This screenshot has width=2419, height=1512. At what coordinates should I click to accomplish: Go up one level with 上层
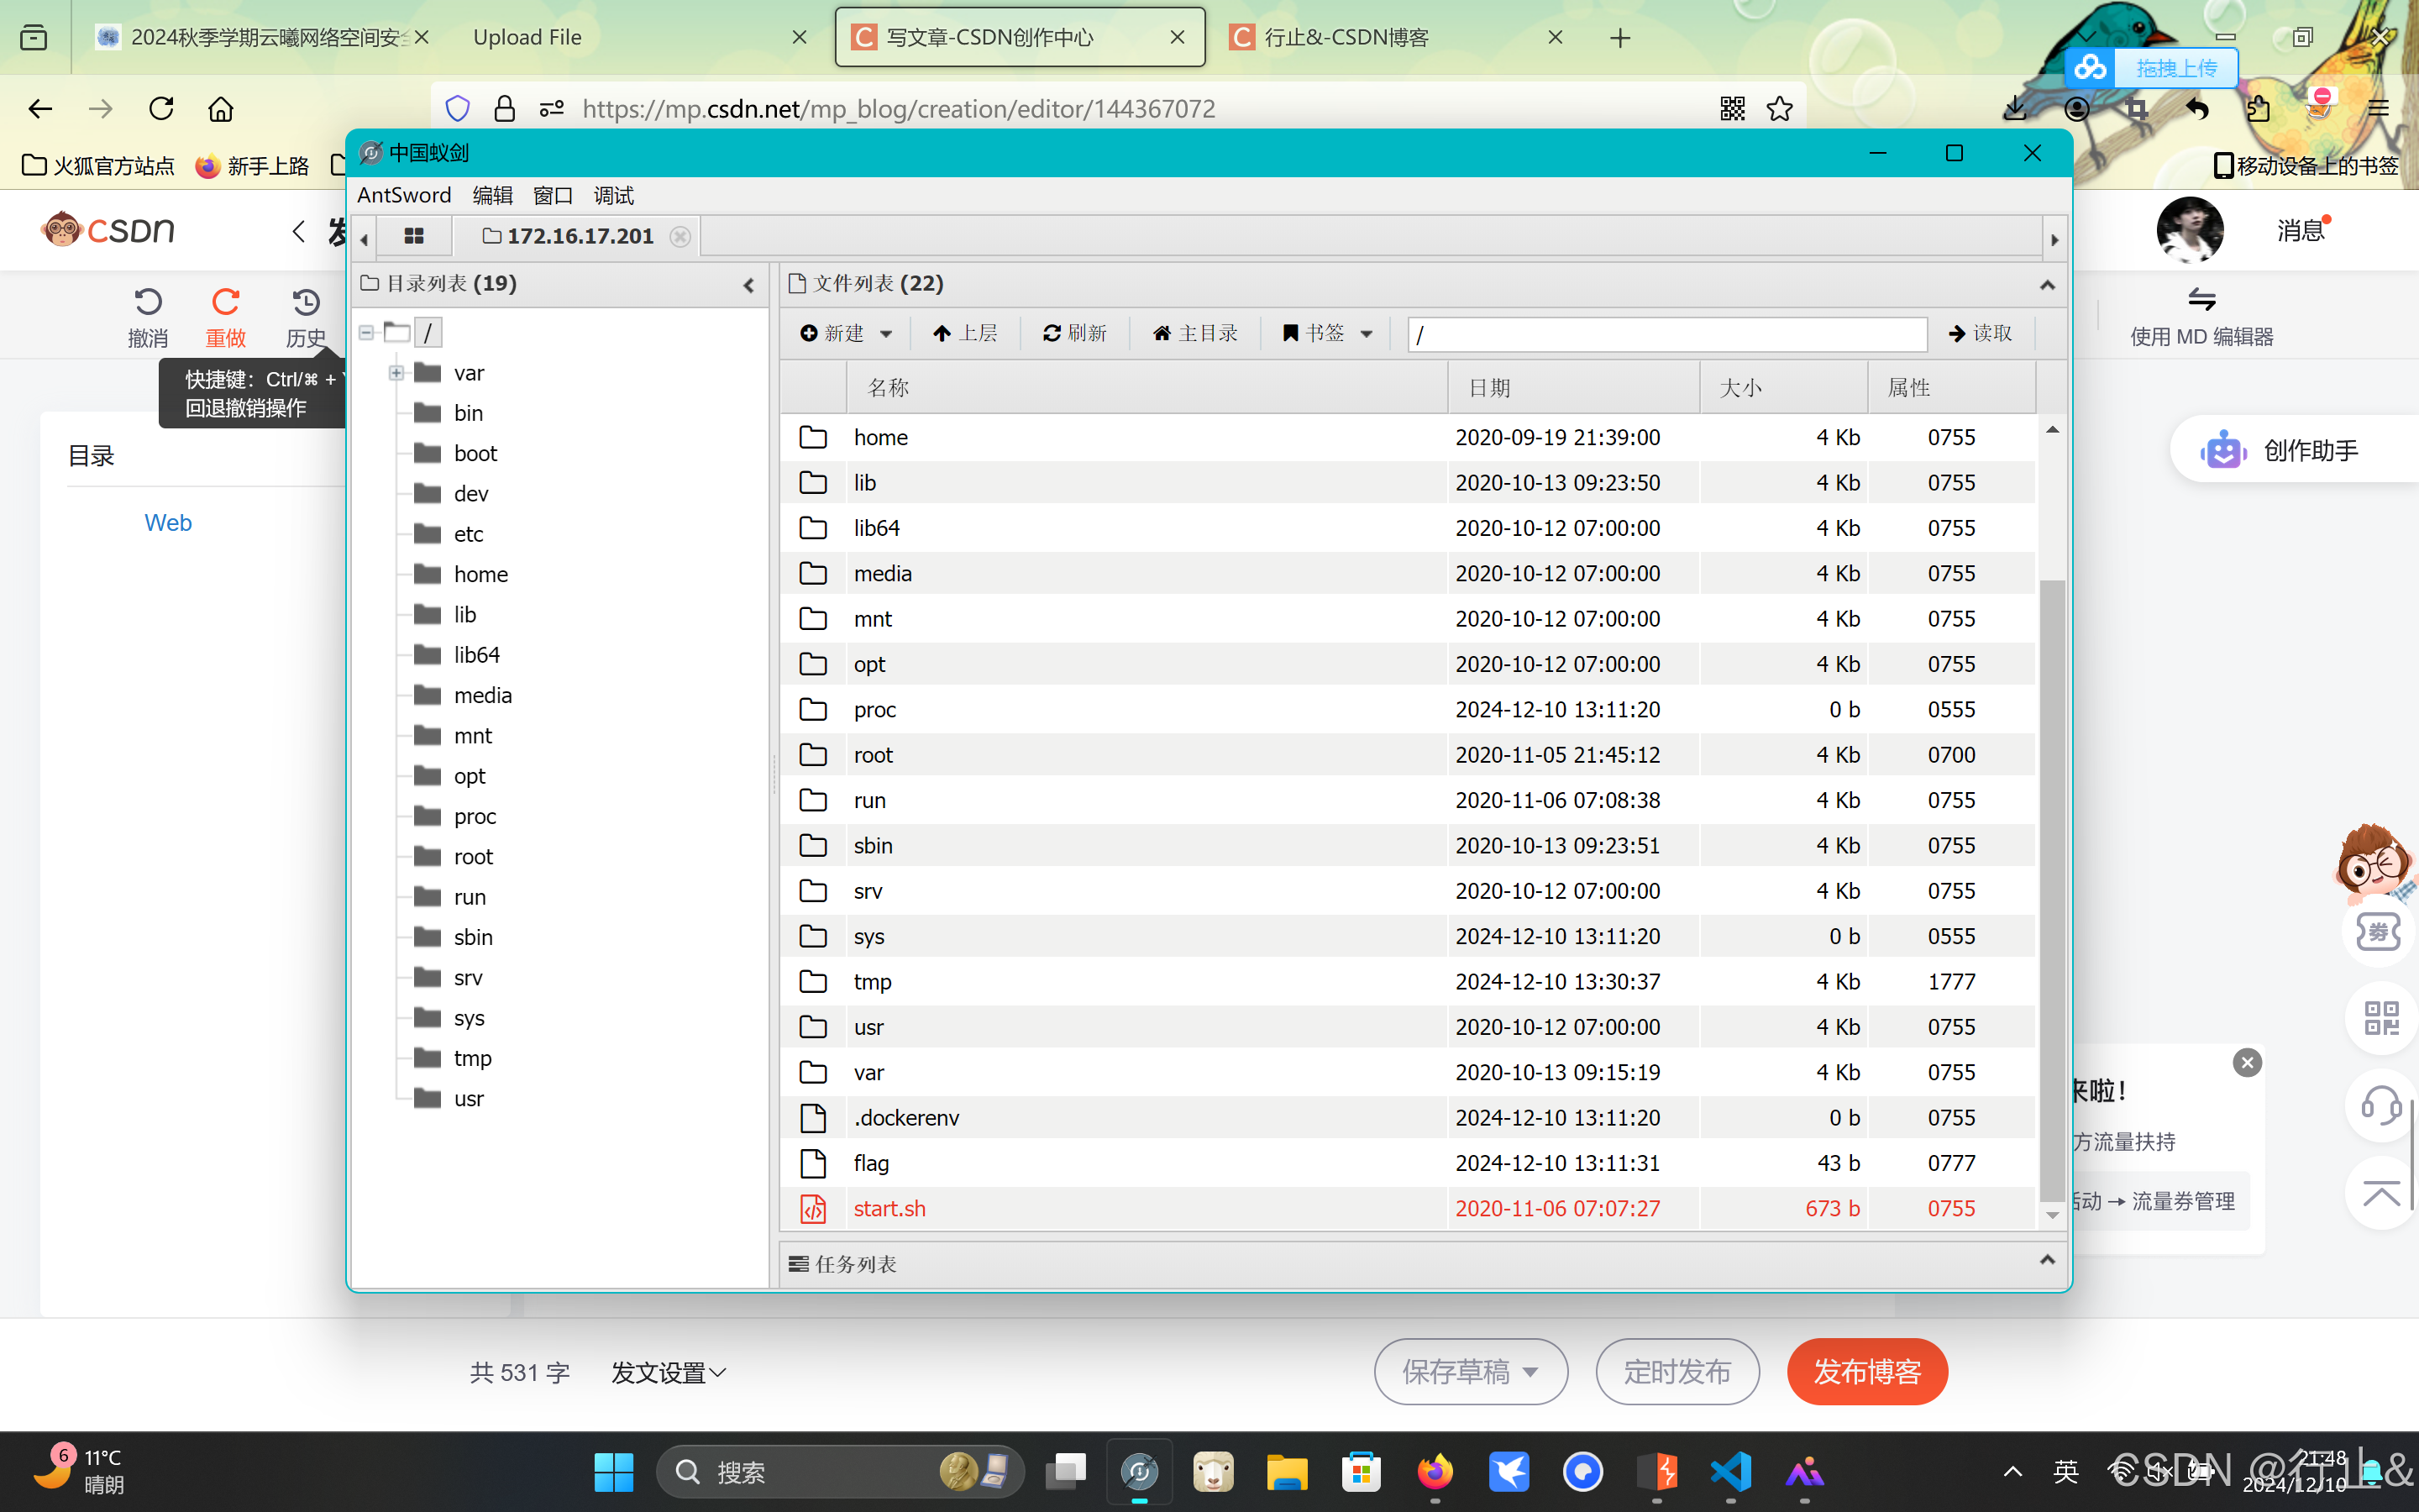pos(964,333)
